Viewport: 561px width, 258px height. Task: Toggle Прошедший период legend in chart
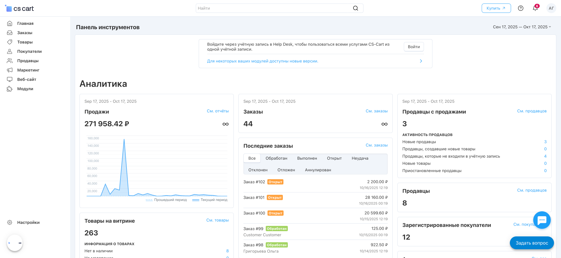click(x=167, y=200)
